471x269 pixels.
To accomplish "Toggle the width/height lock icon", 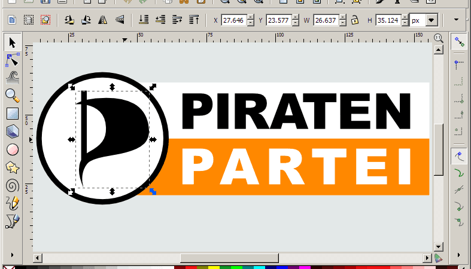I will [x=355, y=20].
